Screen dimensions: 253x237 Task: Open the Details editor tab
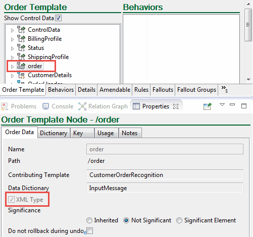tap(86, 90)
